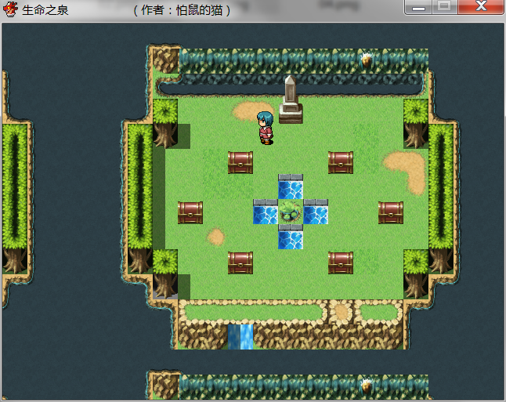Click the tree at bottom-left field corner
This screenshot has width=506, height=402.
tap(165, 273)
